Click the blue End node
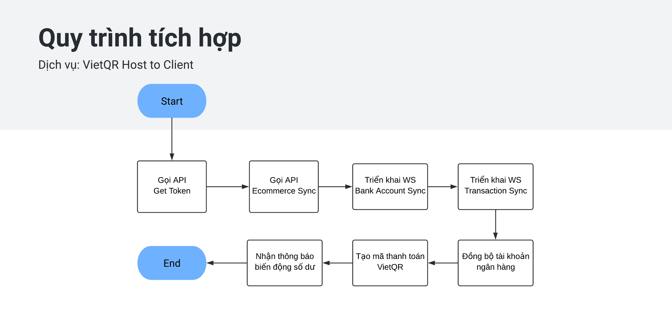This screenshot has height=322, width=672. tap(172, 263)
